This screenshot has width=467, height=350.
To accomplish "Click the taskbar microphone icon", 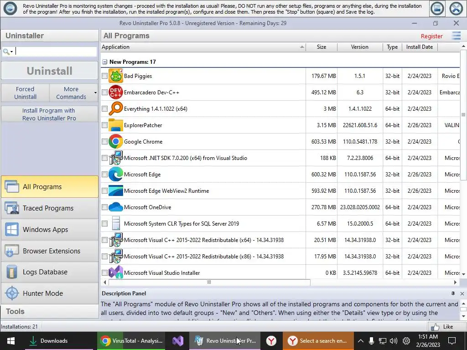I will [371, 341].
